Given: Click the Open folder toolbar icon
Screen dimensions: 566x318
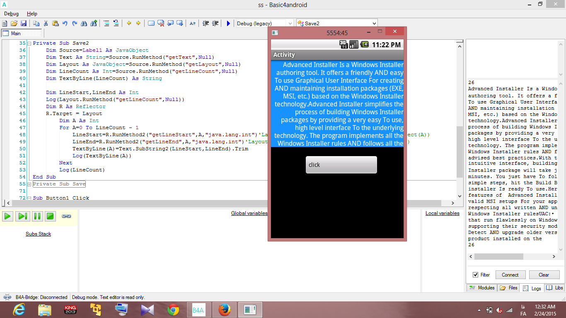Looking at the screenshot, I should pos(15,24).
